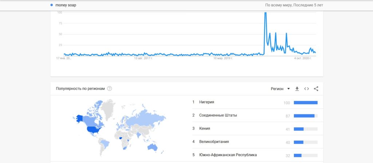The image size is (373, 163).
Task: Click the blue money soap legend dot
Action: pyautogui.click(x=52, y=5)
